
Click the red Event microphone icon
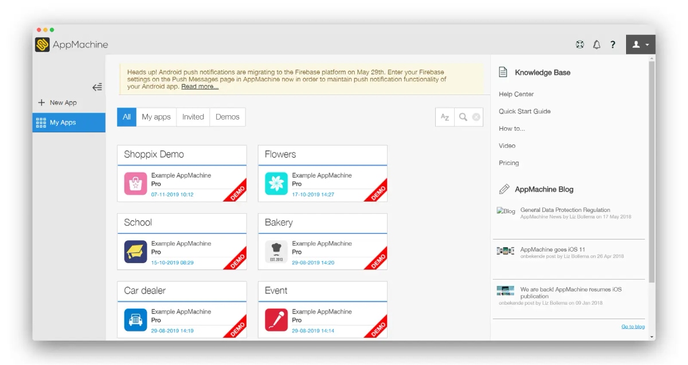pyautogui.click(x=276, y=320)
